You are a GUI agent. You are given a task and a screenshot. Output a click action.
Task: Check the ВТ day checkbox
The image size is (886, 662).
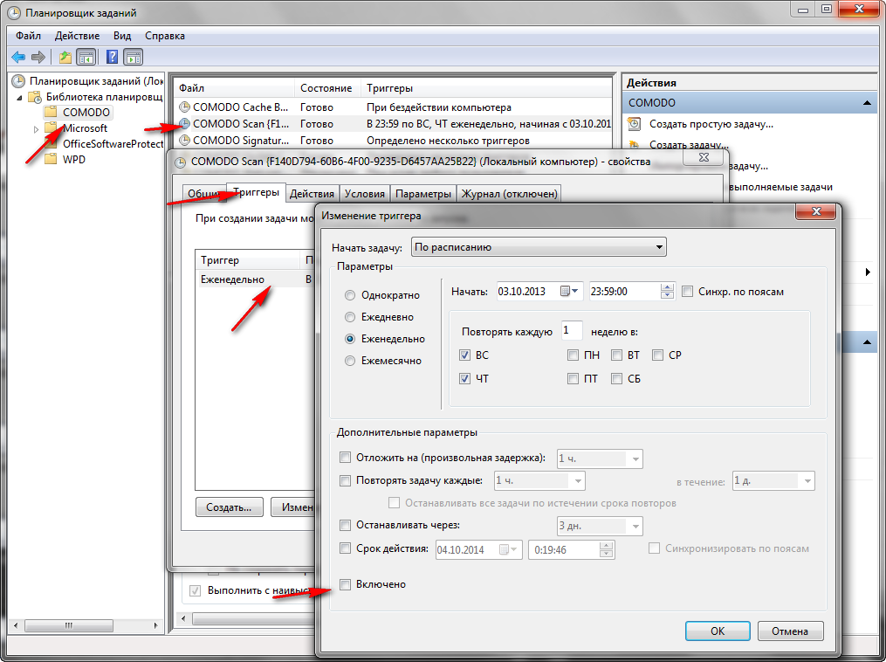click(616, 355)
